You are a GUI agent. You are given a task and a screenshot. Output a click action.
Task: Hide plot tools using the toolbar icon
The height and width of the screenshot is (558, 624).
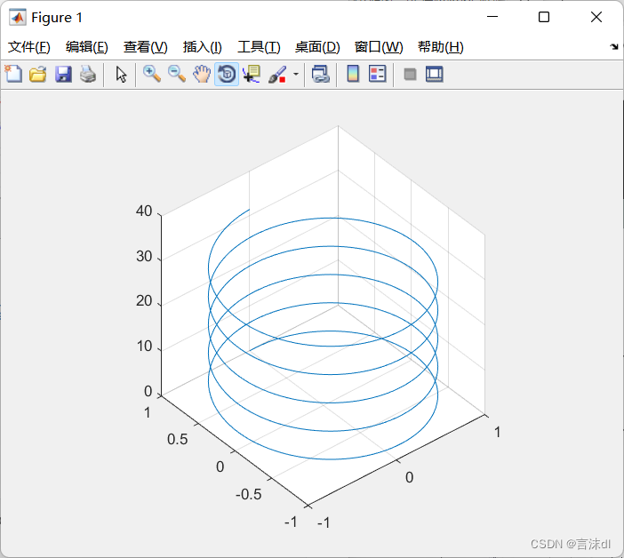pyautogui.click(x=410, y=75)
